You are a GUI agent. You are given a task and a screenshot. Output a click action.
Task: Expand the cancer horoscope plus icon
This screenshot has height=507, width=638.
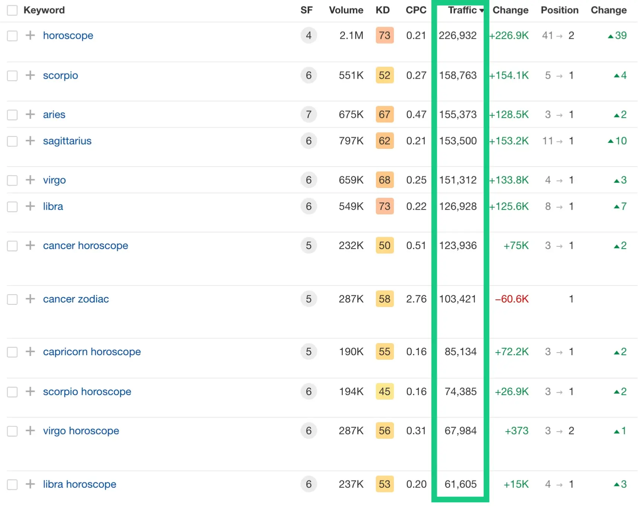click(30, 246)
